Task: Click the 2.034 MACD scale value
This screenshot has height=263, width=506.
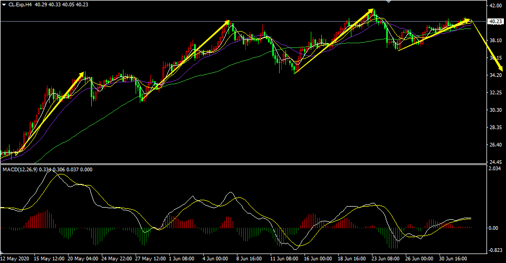Action: (495, 169)
